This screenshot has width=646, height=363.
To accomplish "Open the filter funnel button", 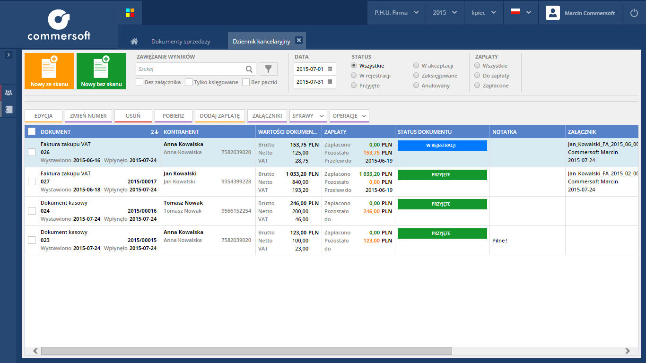I will 268,69.
